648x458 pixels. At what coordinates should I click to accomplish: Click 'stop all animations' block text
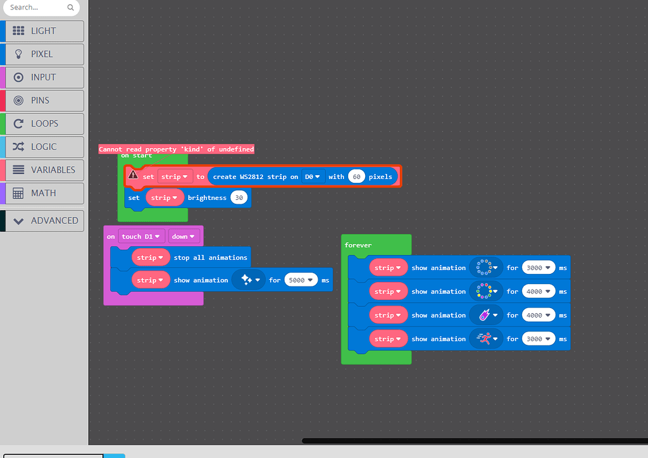(x=210, y=257)
